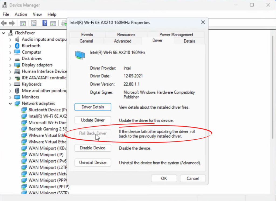
Task: Open the Action menu
Action: 21,14
